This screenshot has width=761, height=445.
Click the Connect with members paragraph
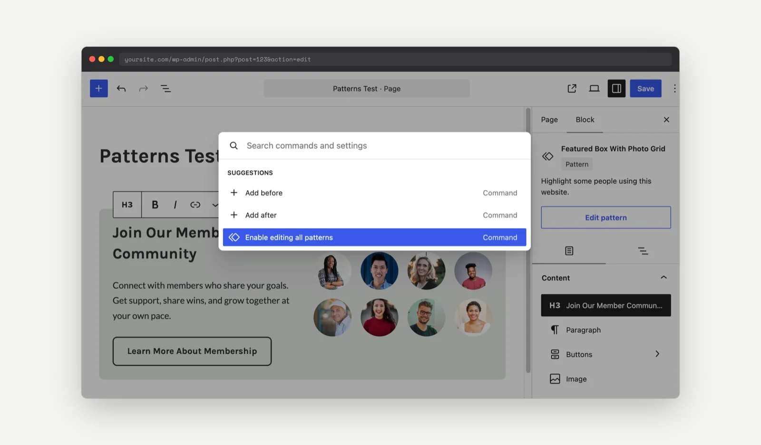tap(201, 301)
